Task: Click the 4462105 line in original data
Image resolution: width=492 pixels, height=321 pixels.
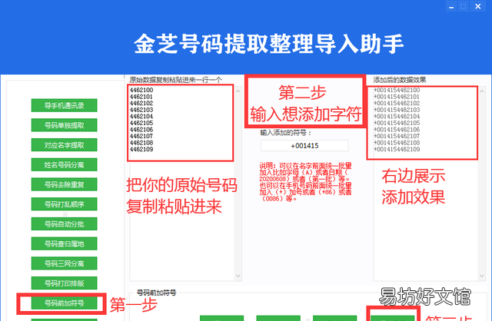Action: (x=141, y=123)
